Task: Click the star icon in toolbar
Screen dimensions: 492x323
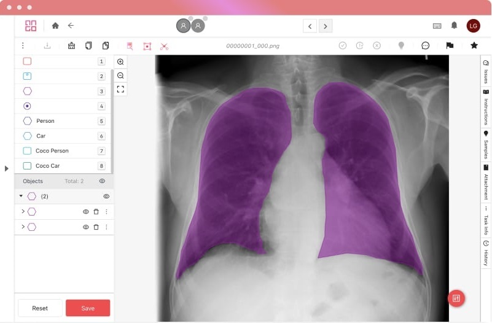Action: (x=474, y=45)
